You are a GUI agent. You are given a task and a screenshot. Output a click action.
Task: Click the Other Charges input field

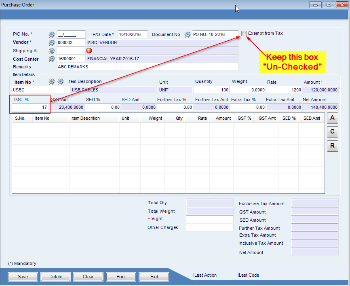pos(210,228)
